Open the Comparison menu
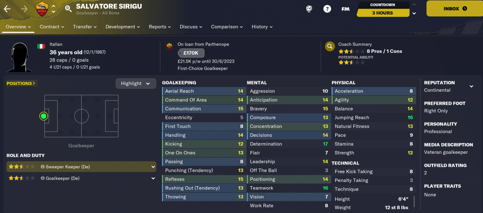This screenshot has width=483, height=213. point(227,27)
